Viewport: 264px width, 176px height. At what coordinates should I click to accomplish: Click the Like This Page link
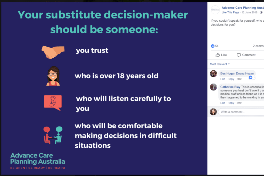click(230, 12)
